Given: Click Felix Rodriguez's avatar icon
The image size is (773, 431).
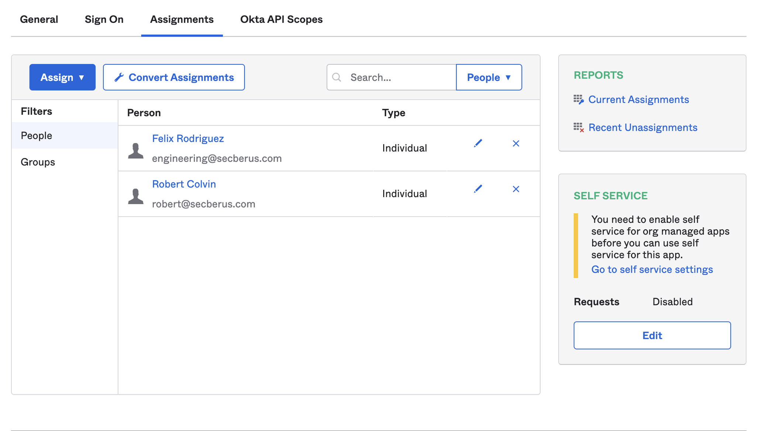Looking at the screenshot, I should click(136, 151).
